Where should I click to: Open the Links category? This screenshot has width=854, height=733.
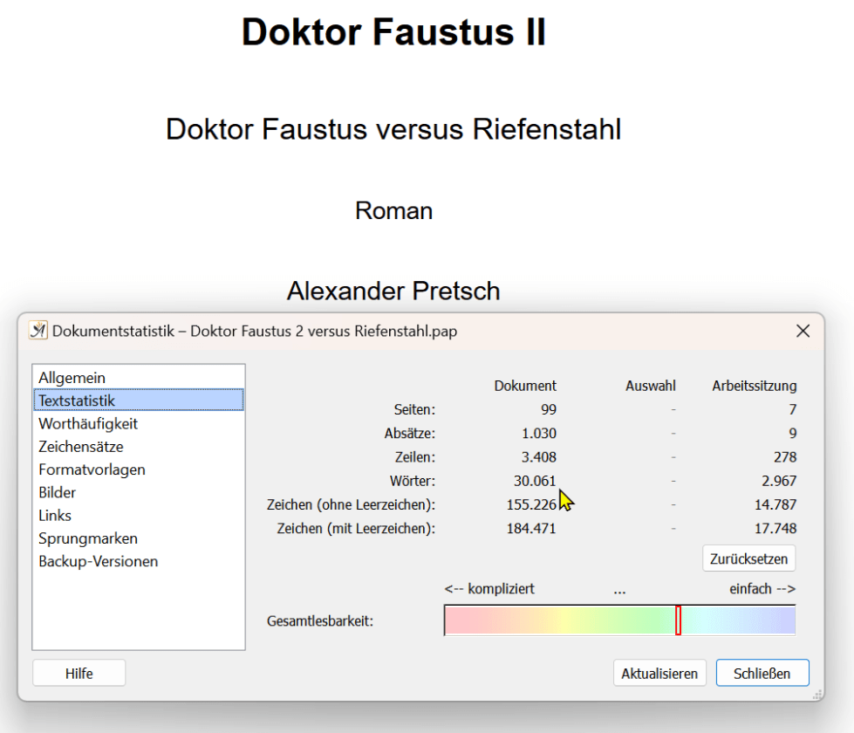(x=55, y=516)
